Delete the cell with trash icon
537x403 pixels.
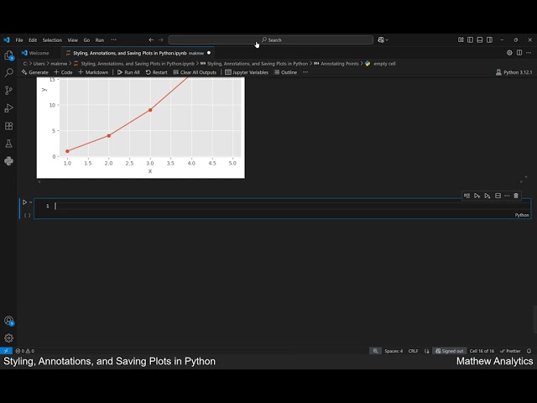point(516,196)
